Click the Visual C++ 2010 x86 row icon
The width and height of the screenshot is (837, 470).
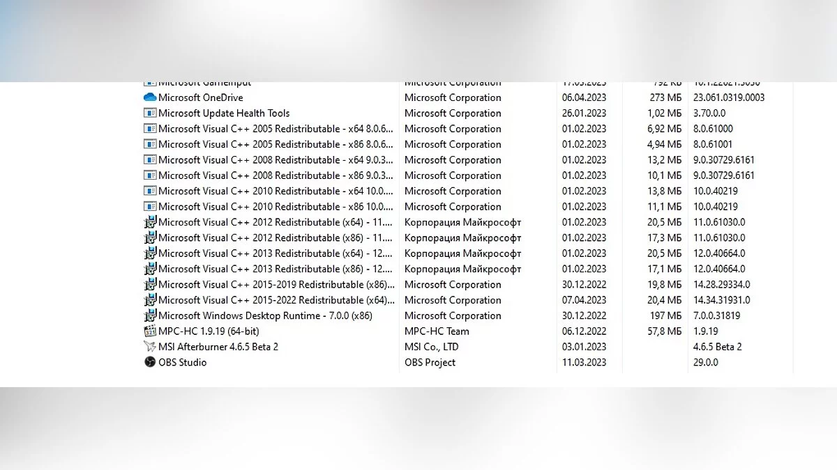pyautogui.click(x=150, y=206)
